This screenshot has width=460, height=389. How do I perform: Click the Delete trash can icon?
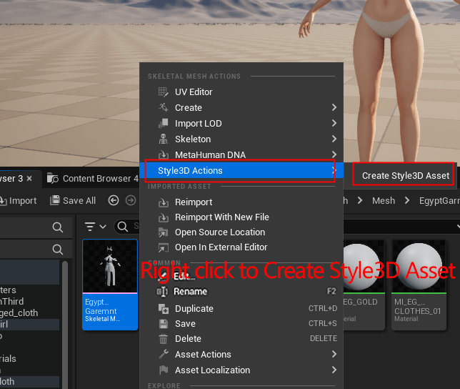(164, 339)
